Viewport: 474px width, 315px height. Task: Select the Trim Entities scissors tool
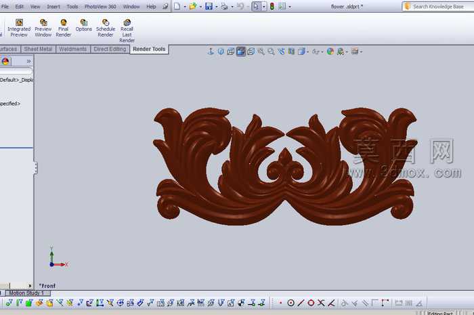click(x=321, y=303)
